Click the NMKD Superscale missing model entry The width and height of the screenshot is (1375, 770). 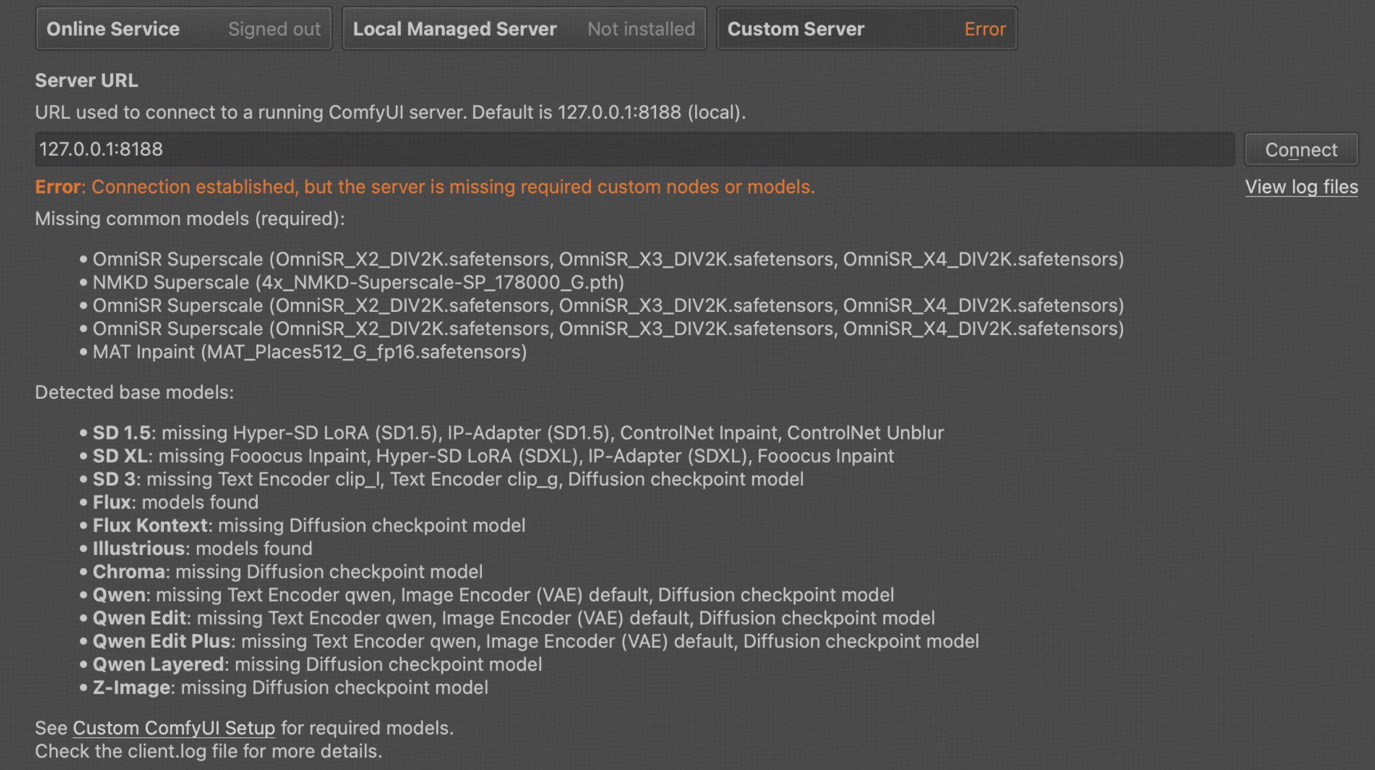point(358,282)
